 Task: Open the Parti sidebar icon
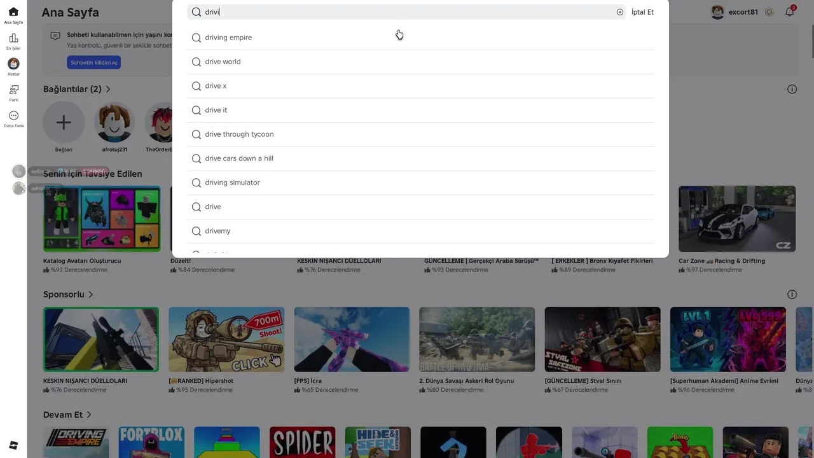[13, 90]
